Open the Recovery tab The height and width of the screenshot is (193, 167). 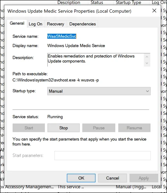pos(55,24)
